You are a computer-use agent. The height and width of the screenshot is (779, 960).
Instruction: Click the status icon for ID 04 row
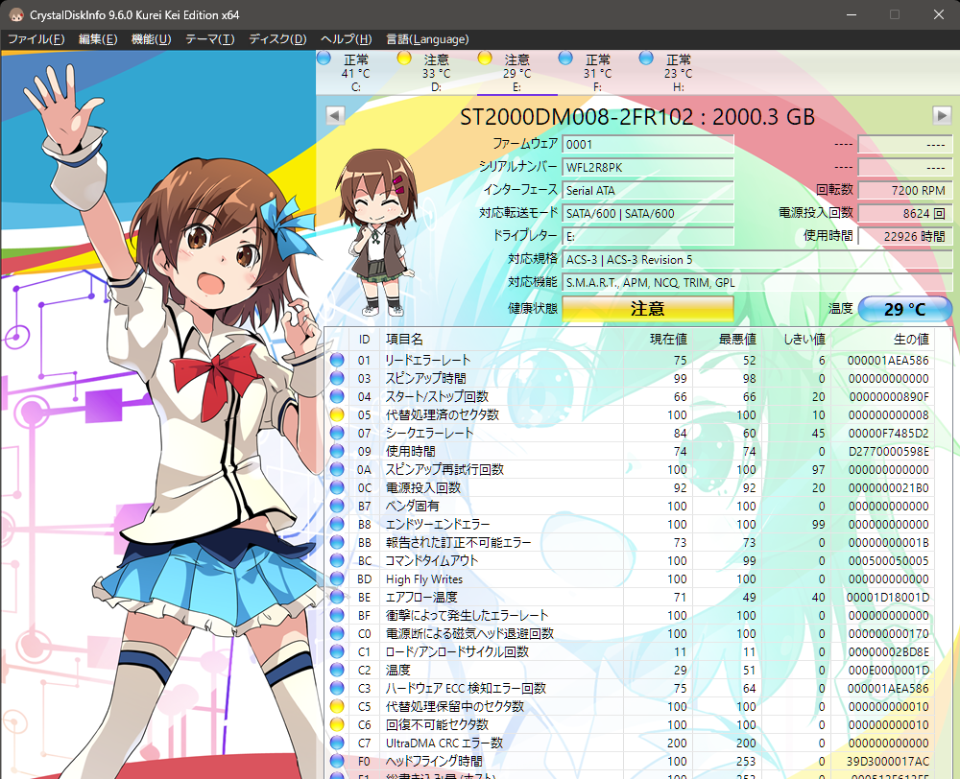(337, 396)
